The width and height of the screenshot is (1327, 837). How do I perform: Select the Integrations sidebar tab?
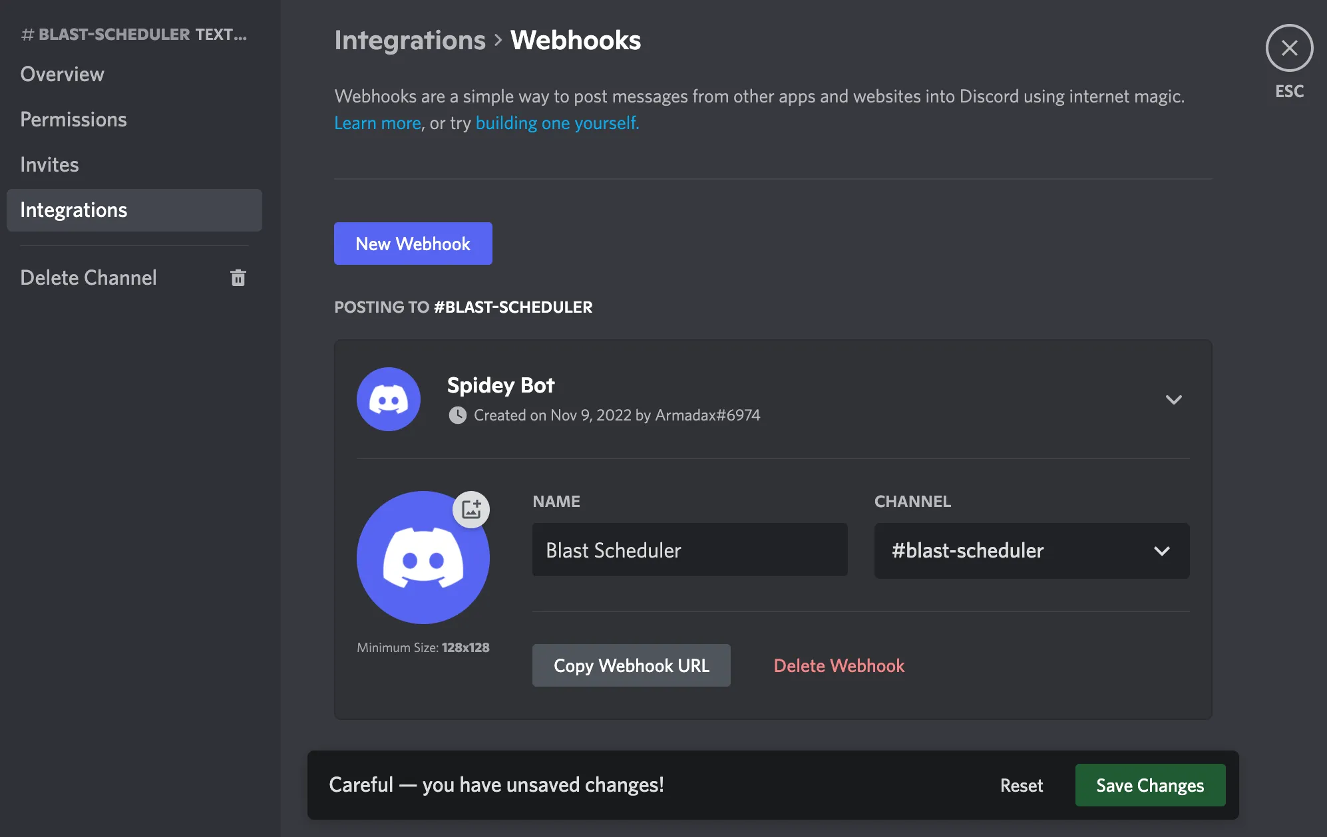(134, 210)
